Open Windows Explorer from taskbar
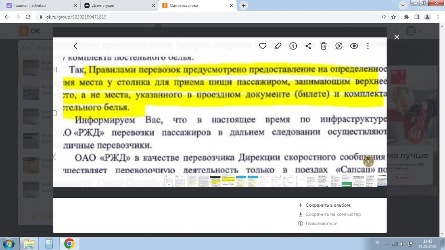The width and height of the screenshot is (445, 250). coord(29,243)
